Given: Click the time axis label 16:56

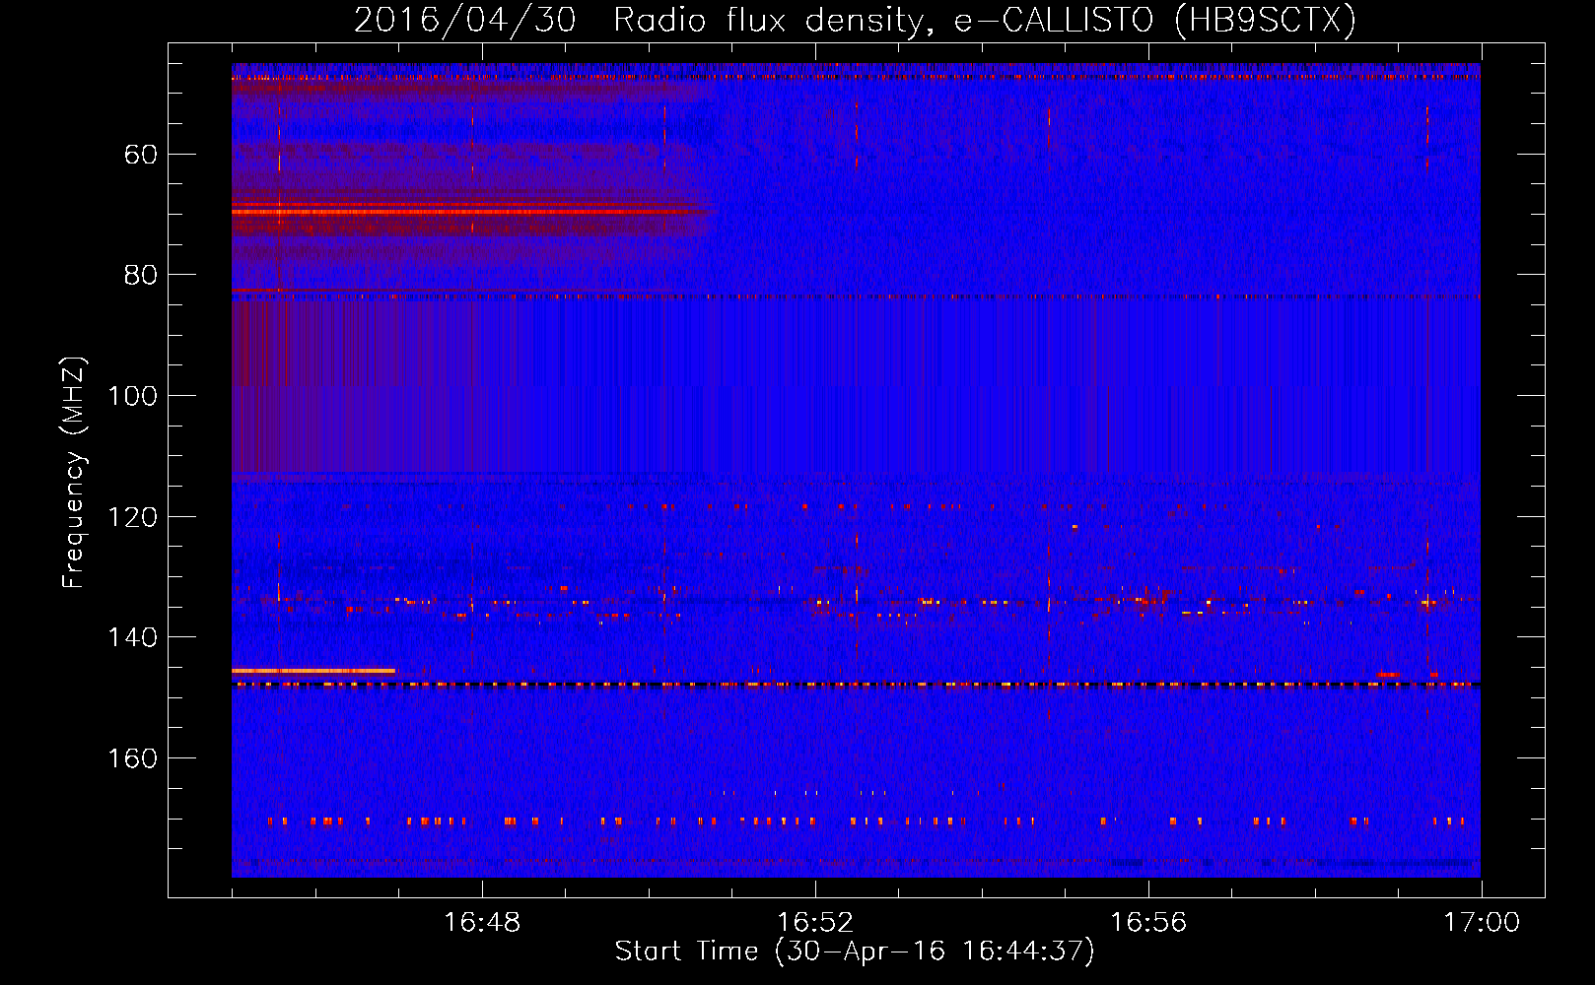Looking at the screenshot, I should pyautogui.click(x=1148, y=923).
